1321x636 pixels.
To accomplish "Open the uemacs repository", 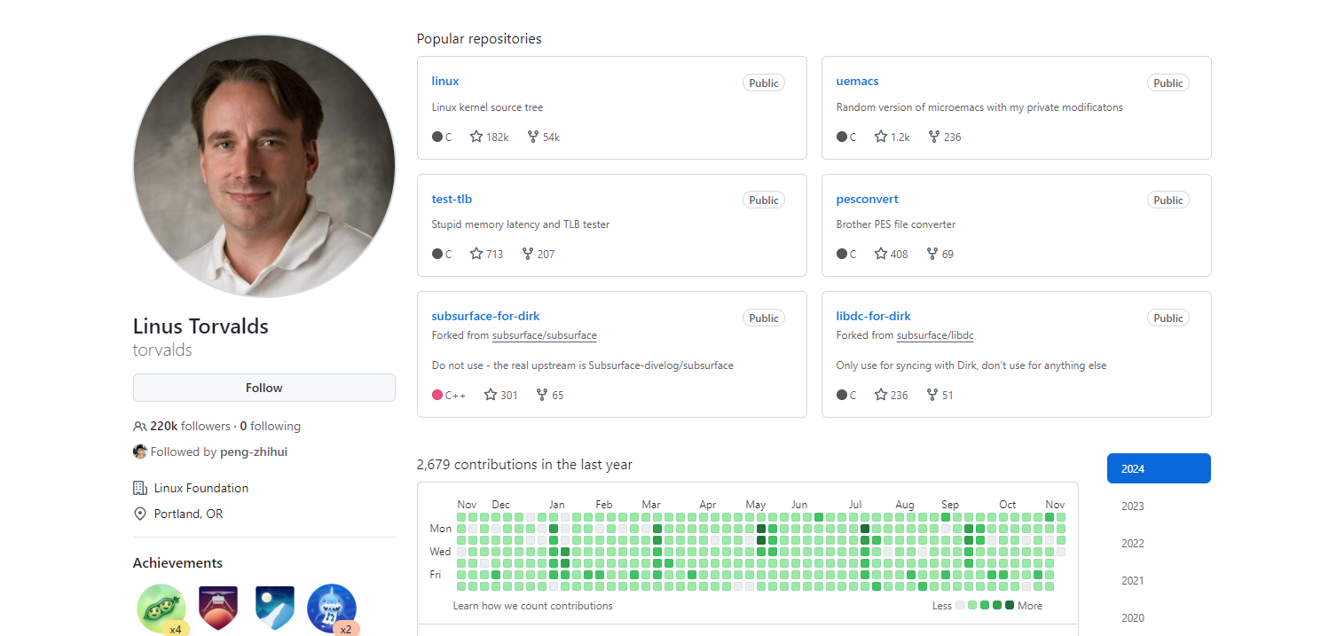I will coord(857,81).
